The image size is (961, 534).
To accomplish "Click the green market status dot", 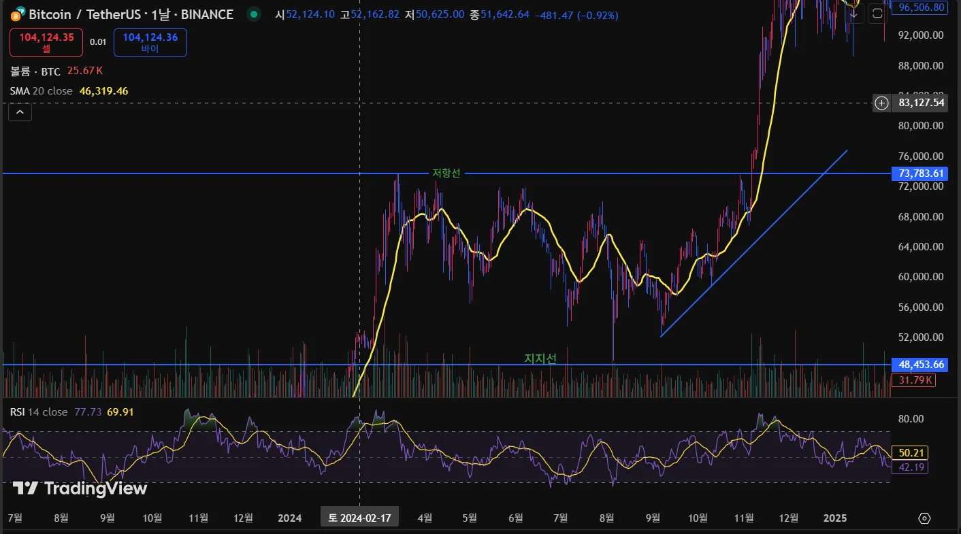I will pos(253,14).
